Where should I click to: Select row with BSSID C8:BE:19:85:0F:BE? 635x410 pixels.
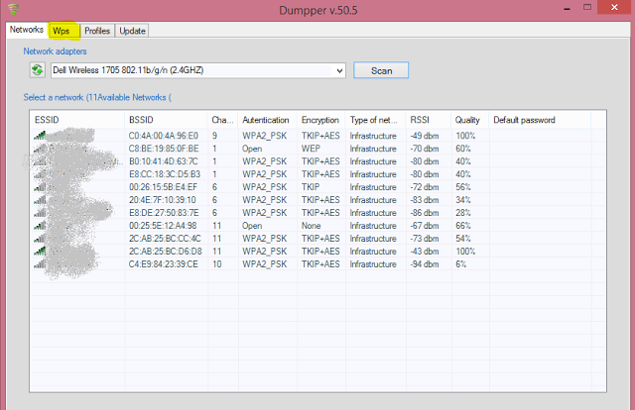pyautogui.click(x=317, y=149)
